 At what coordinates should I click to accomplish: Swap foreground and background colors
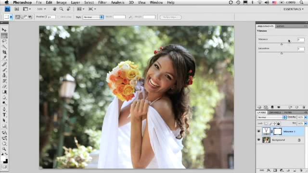6,154
